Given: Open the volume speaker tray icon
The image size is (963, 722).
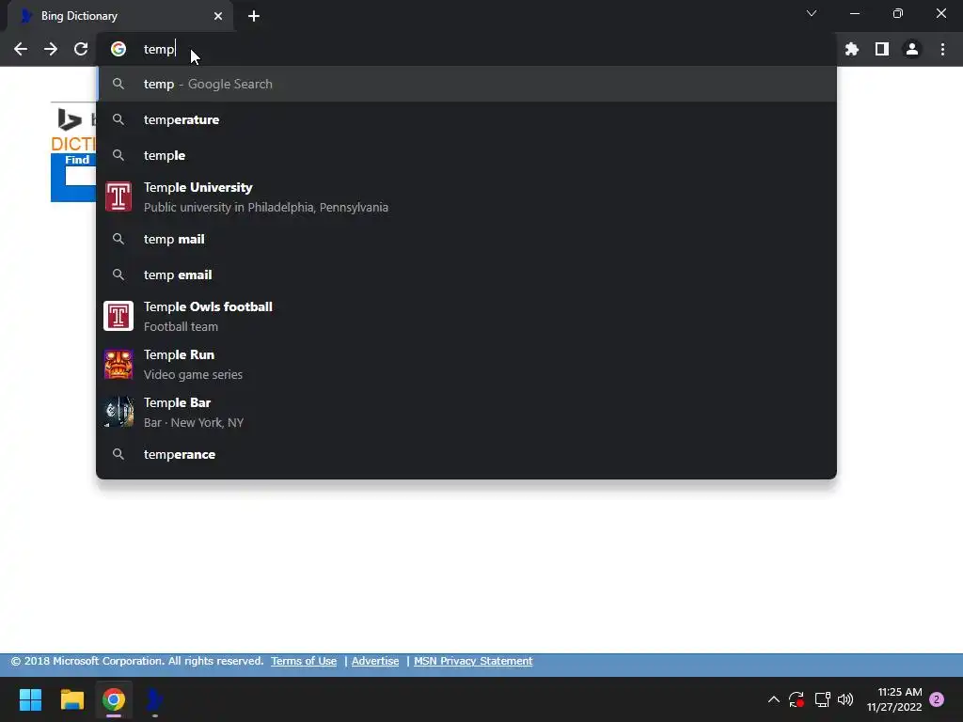Looking at the screenshot, I should [845, 699].
